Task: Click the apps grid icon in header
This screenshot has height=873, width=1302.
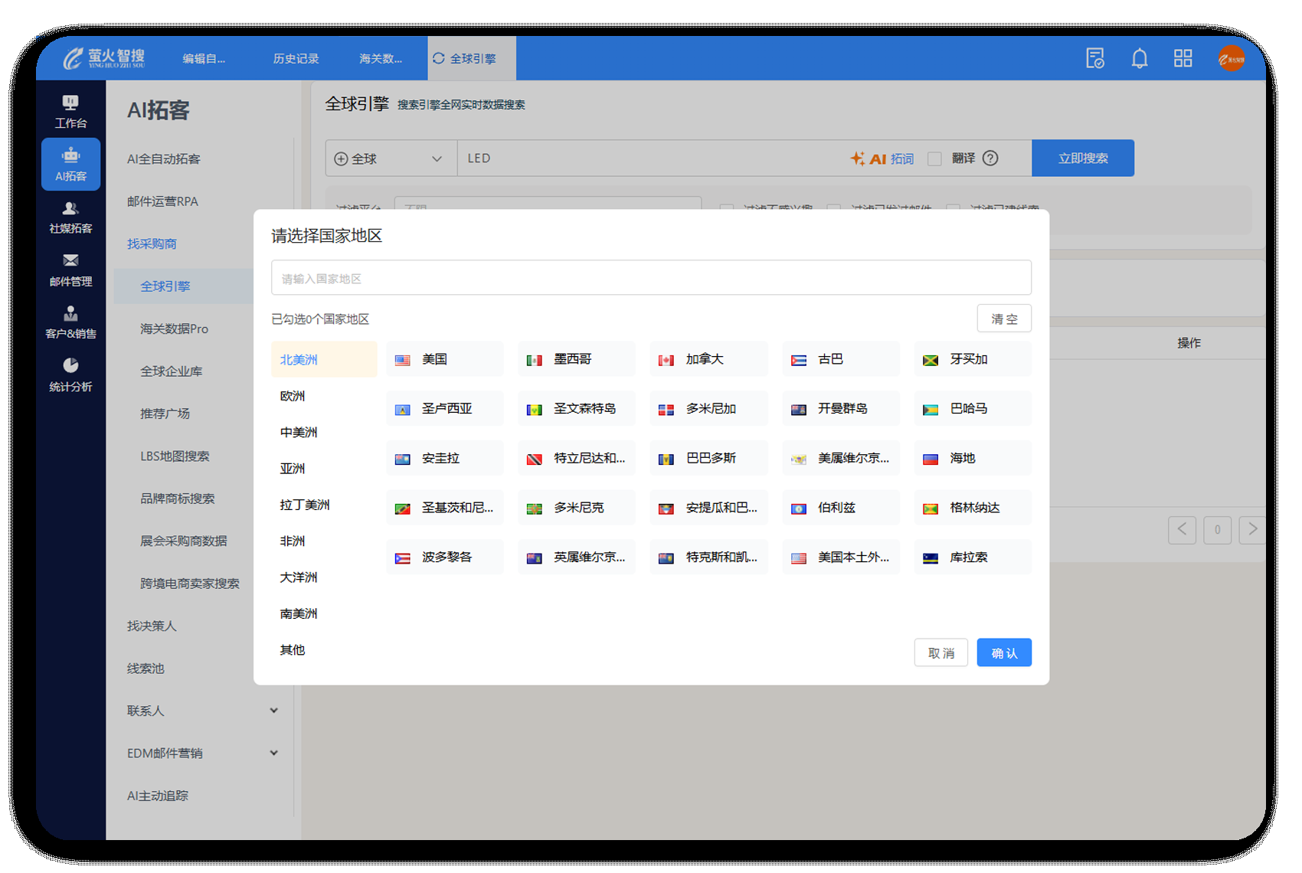Action: [1183, 58]
